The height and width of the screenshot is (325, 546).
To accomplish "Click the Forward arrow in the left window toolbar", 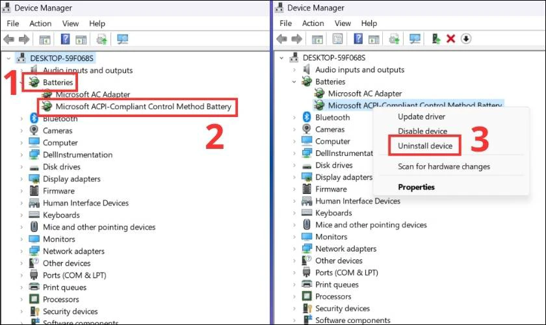I will [24, 40].
